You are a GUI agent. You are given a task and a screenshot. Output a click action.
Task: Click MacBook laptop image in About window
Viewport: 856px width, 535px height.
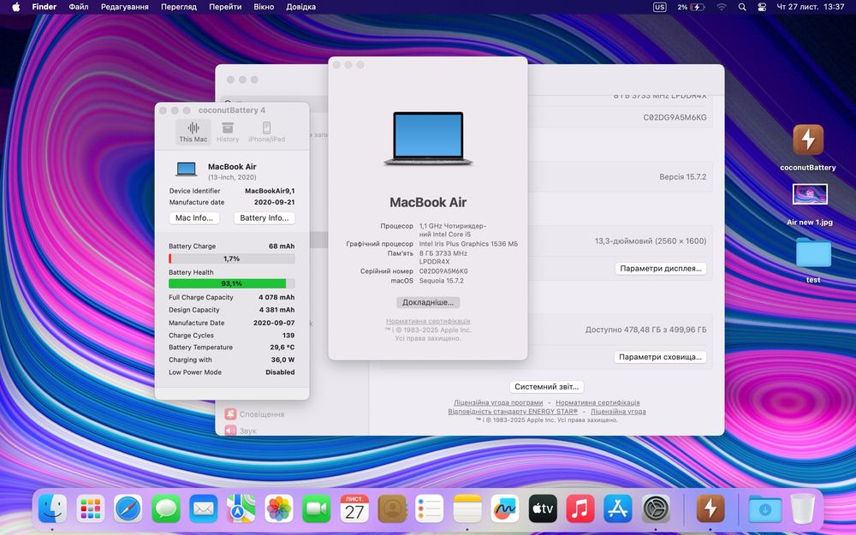coord(428,138)
